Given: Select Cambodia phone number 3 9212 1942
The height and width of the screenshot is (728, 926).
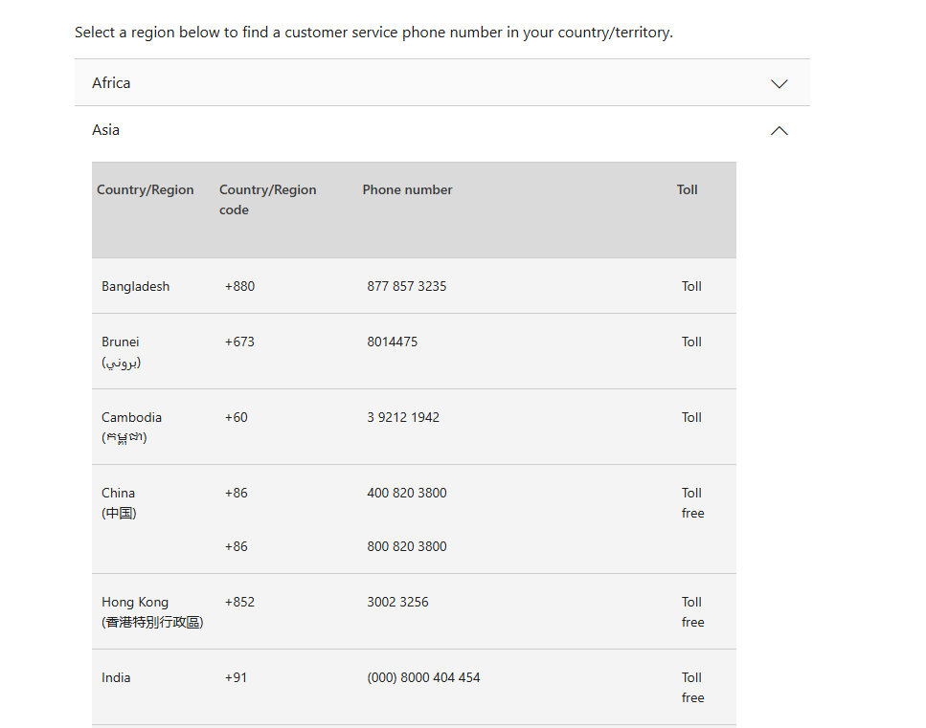Looking at the screenshot, I should click(403, 417).
